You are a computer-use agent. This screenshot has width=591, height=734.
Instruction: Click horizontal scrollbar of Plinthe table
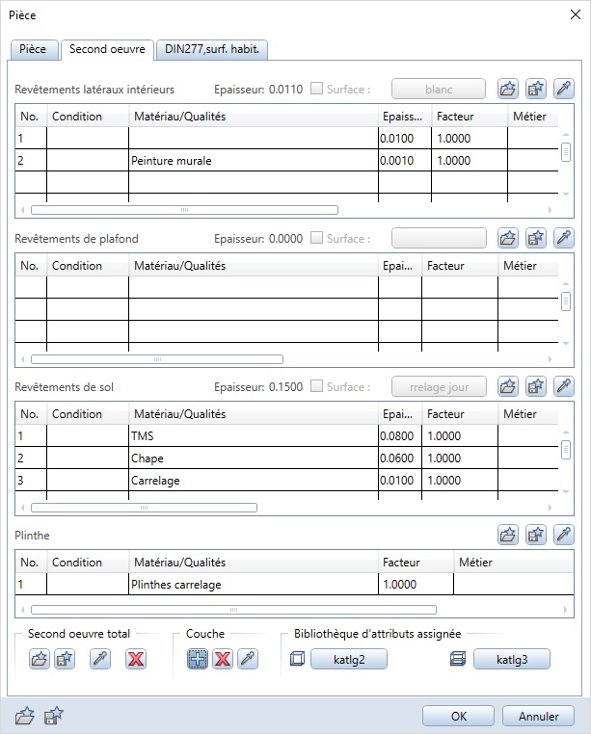(233, 610)
